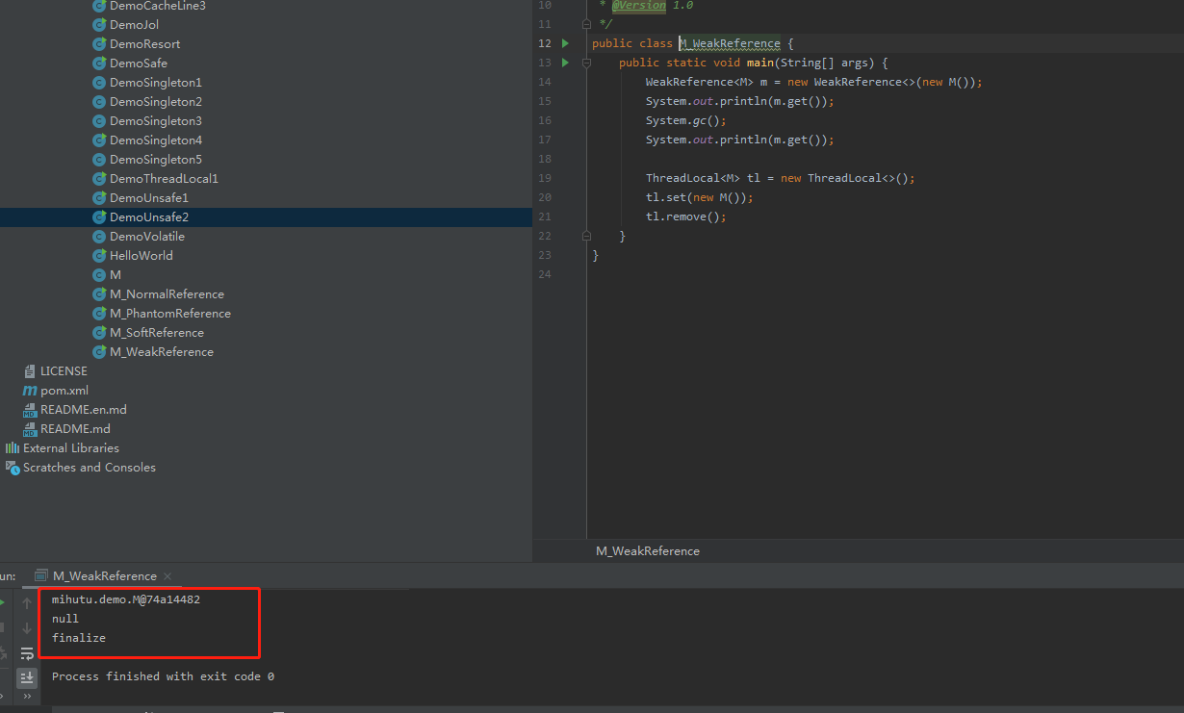Click the class icon beside M_PhantomReference
This screenshot has width=1184, height=713.
coord(99,313)
